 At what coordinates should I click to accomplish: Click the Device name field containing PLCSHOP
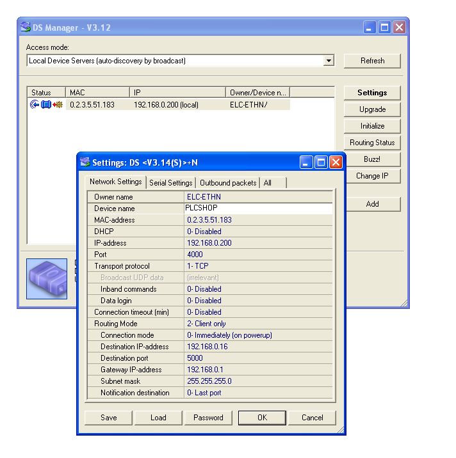point(258,209)
